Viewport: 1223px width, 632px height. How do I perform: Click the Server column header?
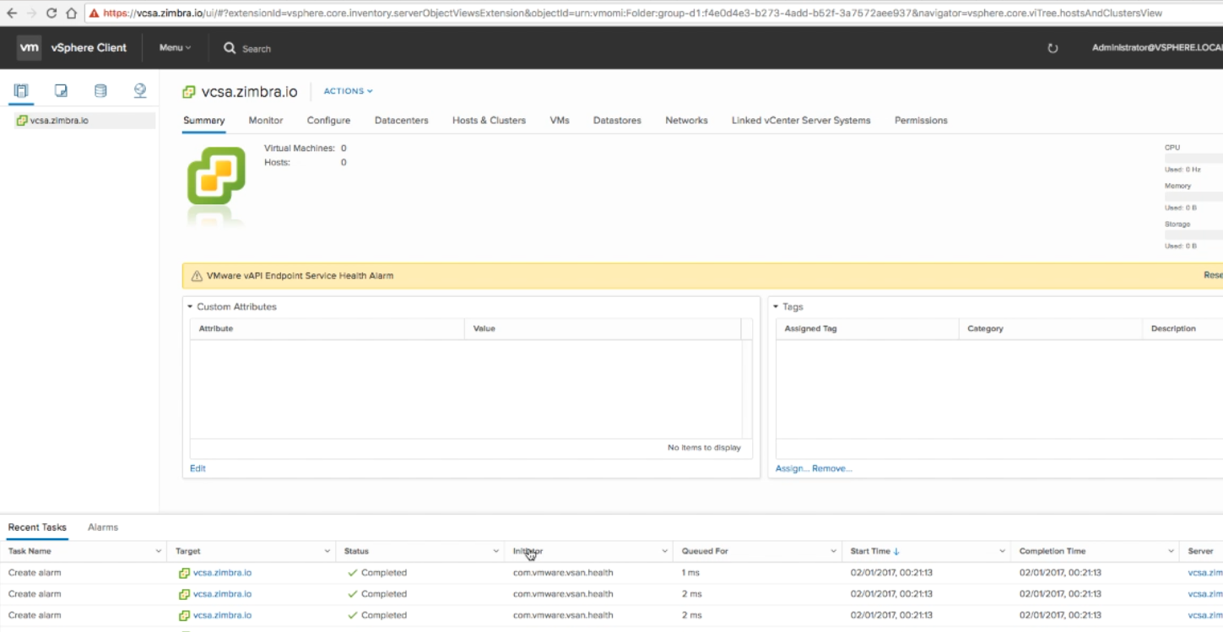[x=1200, y=552]
